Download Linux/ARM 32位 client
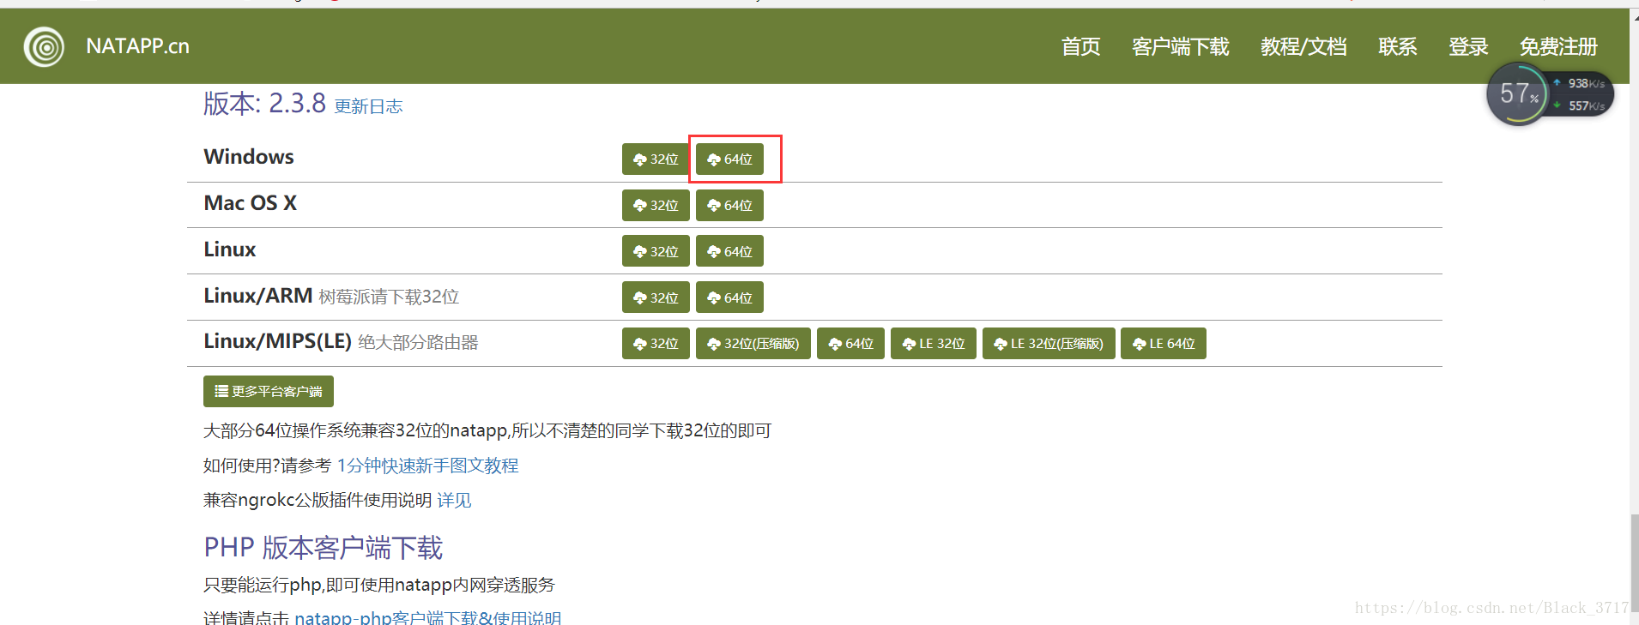This screenshot has height=625, width=1639. (x=656, y=297)
